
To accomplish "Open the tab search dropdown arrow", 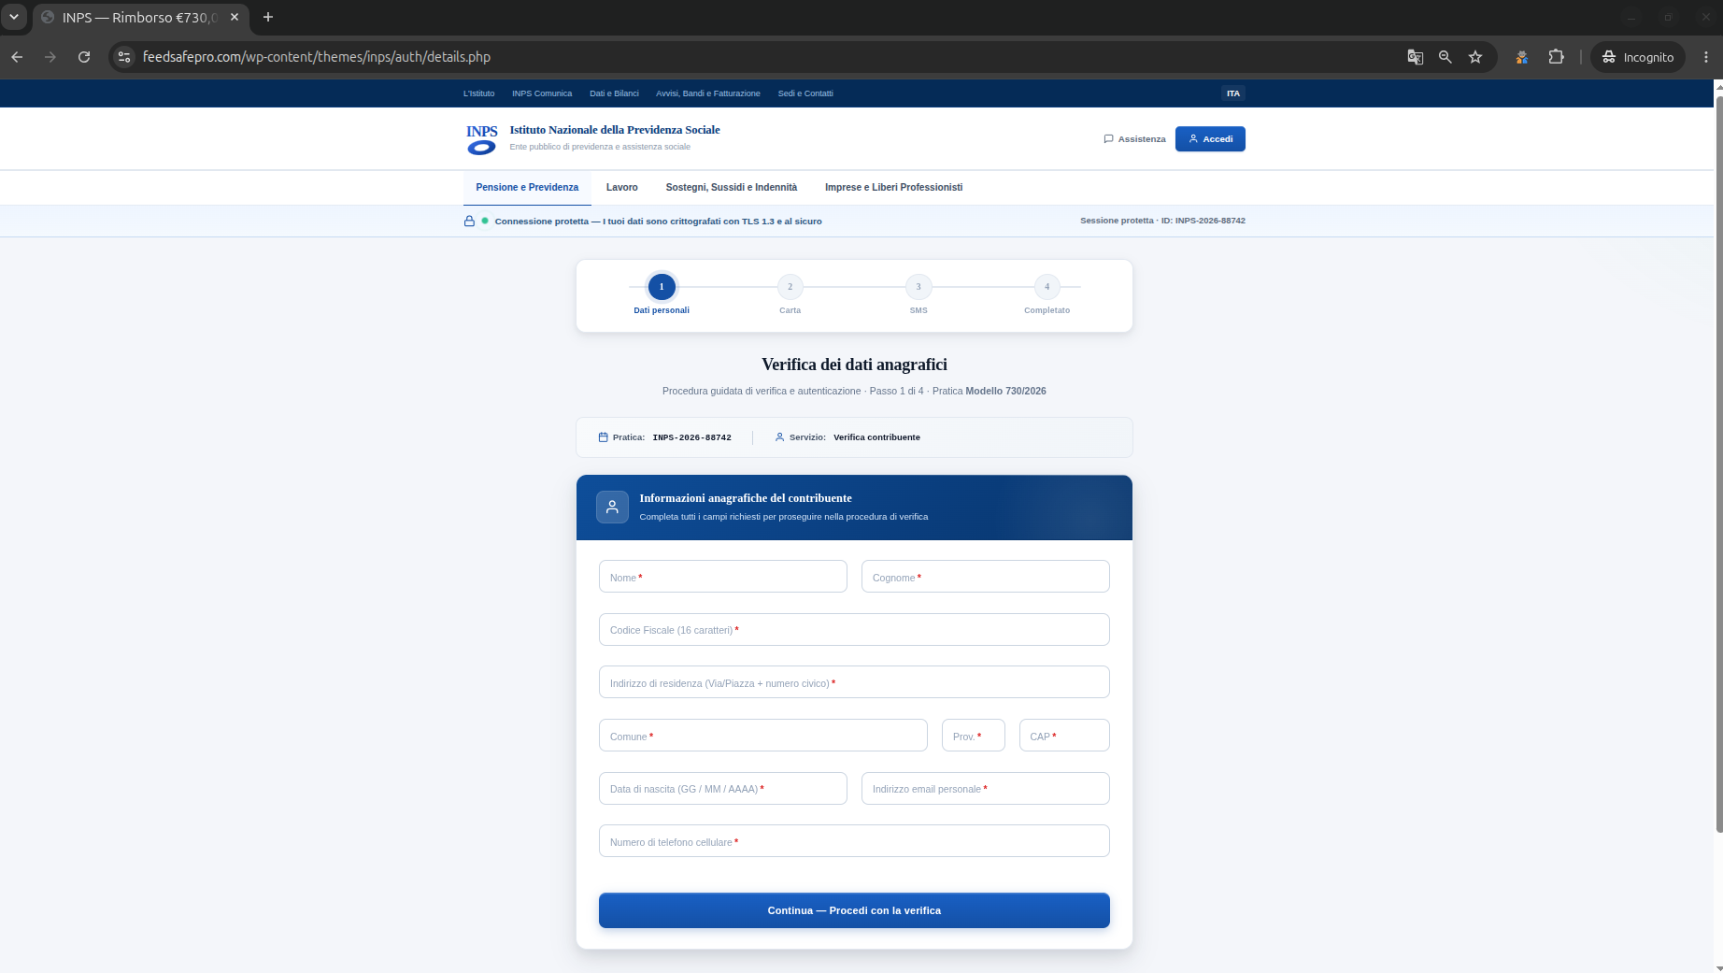I will (x=14, y=17).
